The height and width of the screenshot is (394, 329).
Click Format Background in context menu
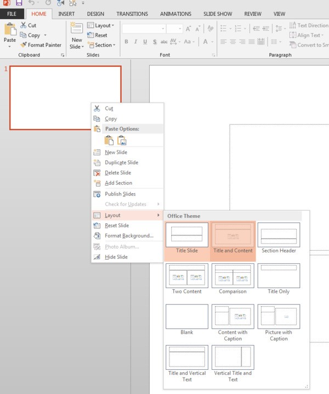[129, 236]
